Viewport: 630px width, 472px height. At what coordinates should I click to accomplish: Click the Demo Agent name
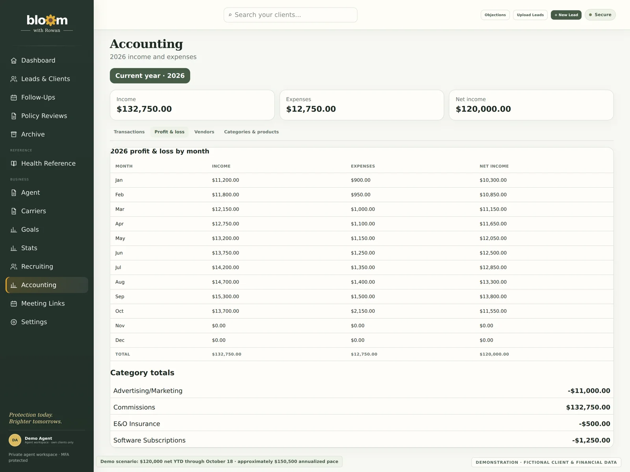(x=38, y=438)
